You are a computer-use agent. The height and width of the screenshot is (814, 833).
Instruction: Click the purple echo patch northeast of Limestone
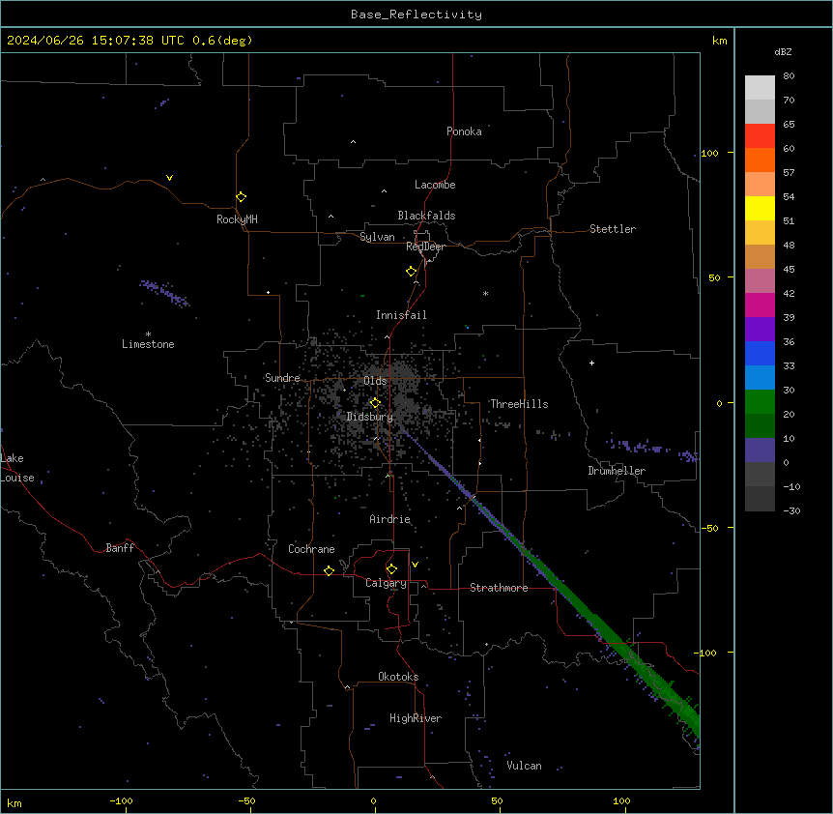(x=164, y=293)
